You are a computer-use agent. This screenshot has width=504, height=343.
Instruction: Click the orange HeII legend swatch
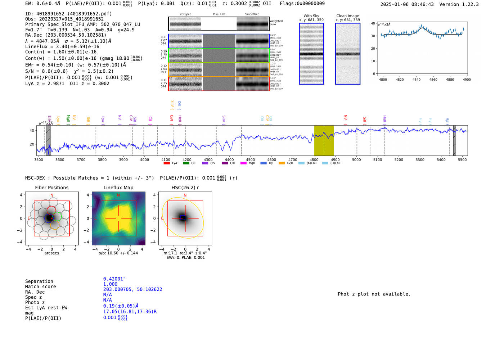[x=282, y=163]
